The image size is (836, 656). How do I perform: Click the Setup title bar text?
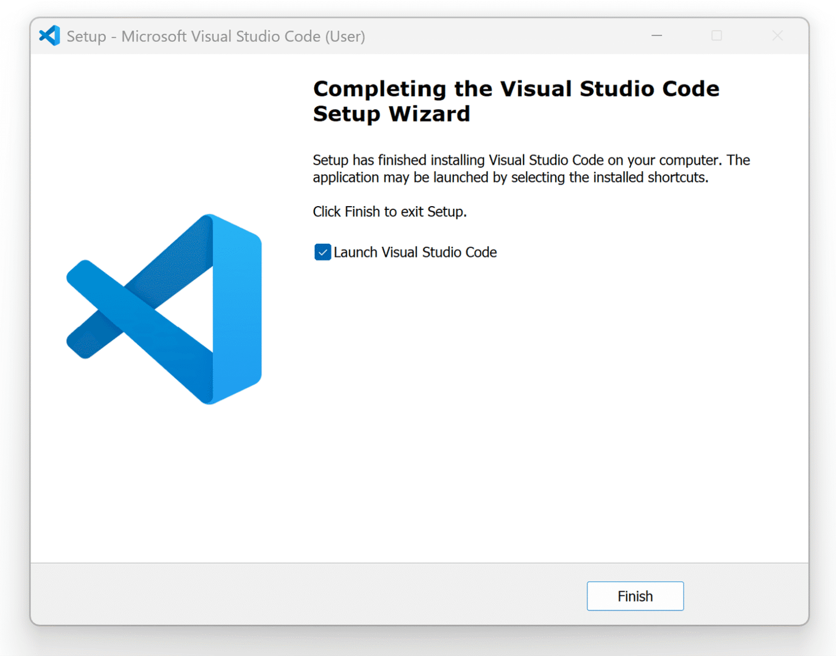coord(216,36)
